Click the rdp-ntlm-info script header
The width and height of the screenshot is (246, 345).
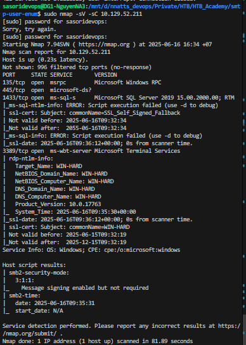31,159
